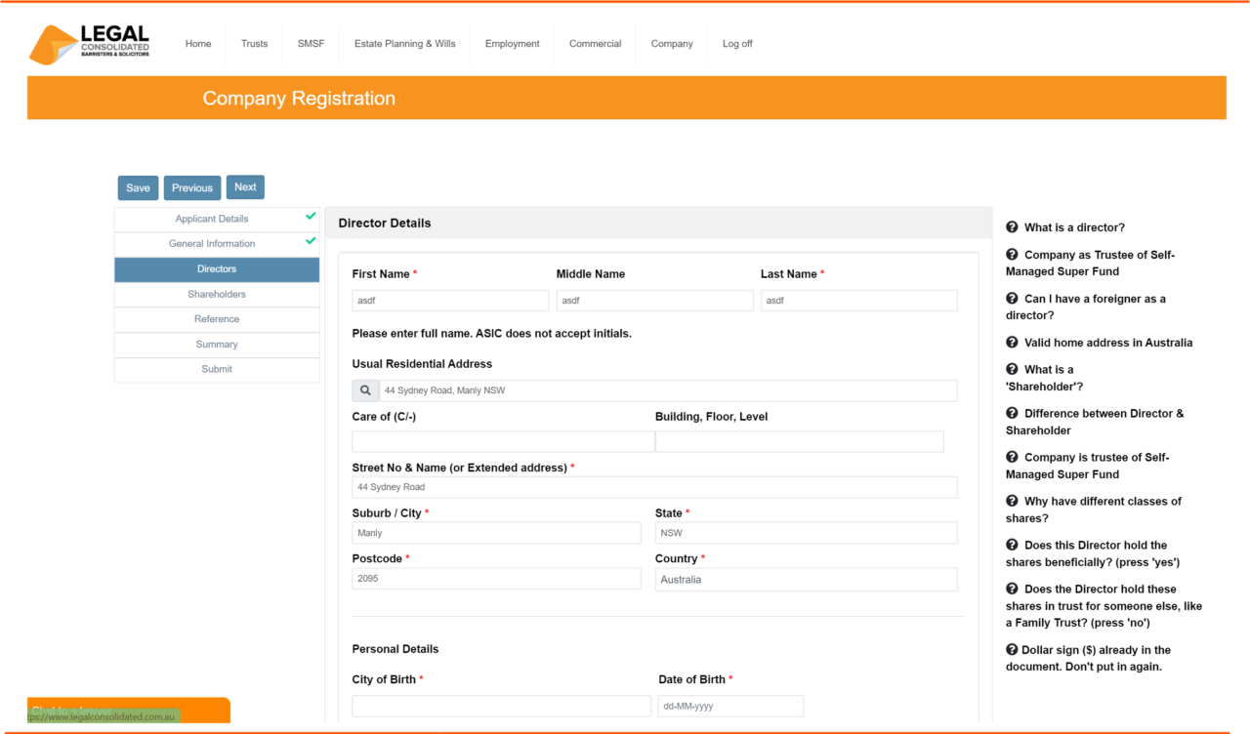This screenshot has height=734, width=1250.
Task: Click the green checkmark beside General Information
Action: coord(311,240)
